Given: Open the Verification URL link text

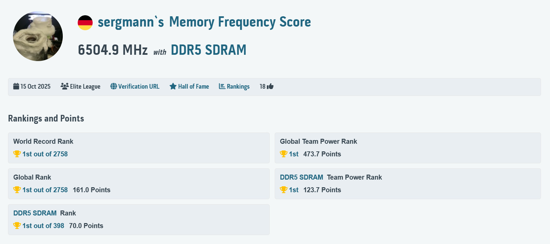Looking at the screenshot, I should pyautogui.click(x=139, y=86).
